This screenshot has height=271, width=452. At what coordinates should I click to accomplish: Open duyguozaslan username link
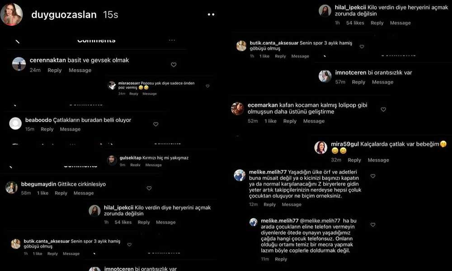click(64, 15)
